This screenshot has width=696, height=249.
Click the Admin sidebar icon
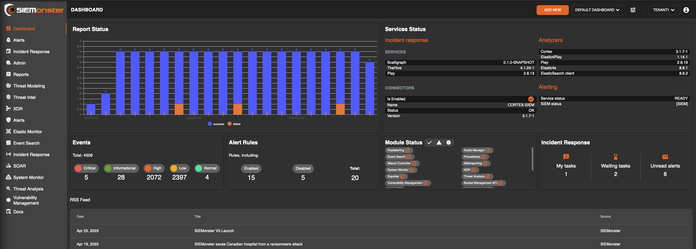[8, 63]
